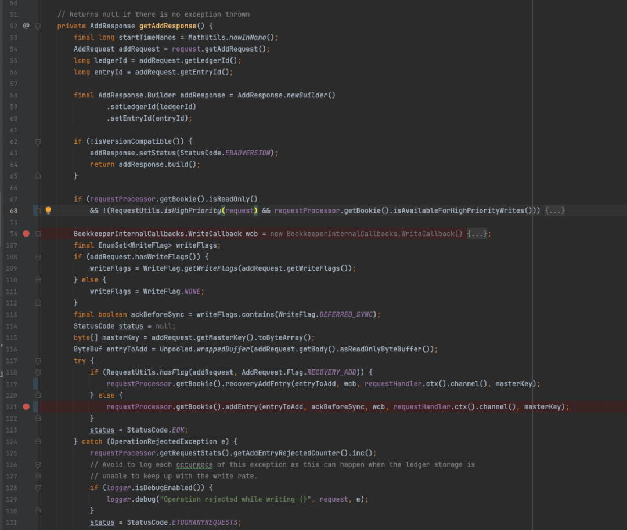Collapse the comment fold on line 126
Screen dimensions: 627x530
[x=38, y=464]
